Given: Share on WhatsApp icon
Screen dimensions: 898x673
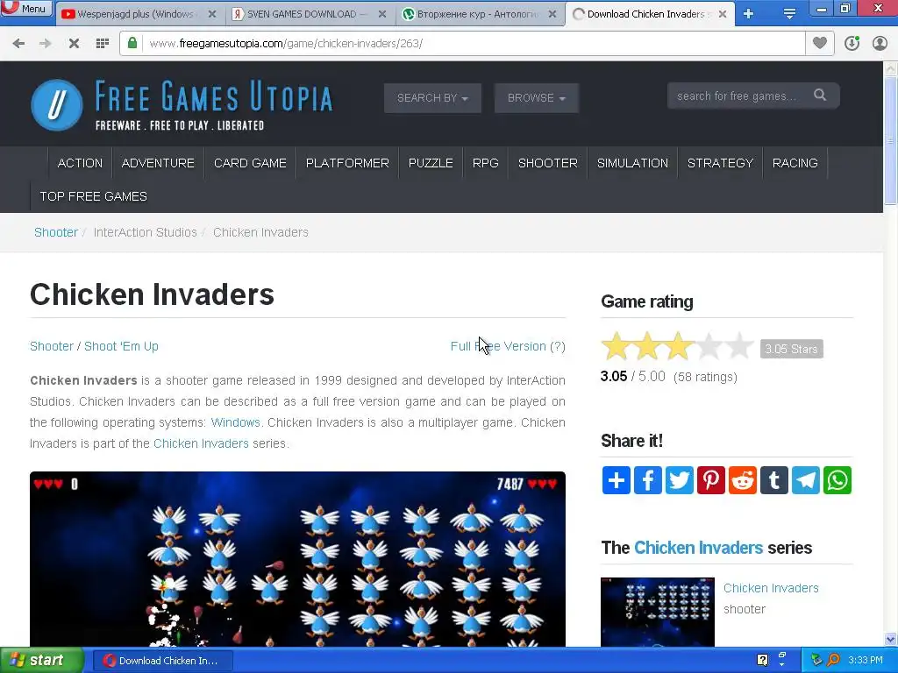Looking at the screenshot, I should pyautogui.click(x=837, y=480).
